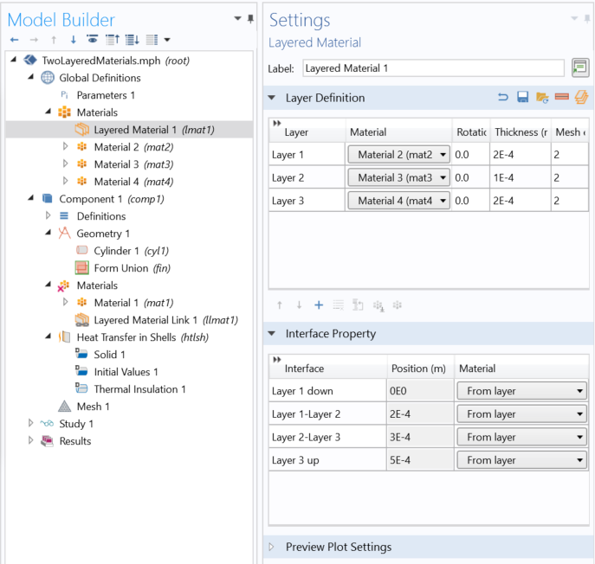This screenshot has width=595, height=564.
Task: Select Form Union (fin) node
Action: tap(132, 268)
